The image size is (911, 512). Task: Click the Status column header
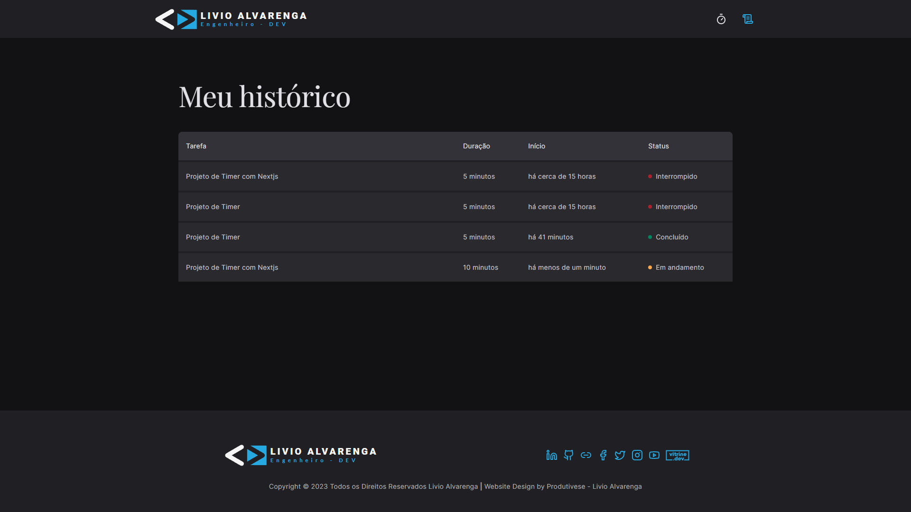[x=658, y=146]
